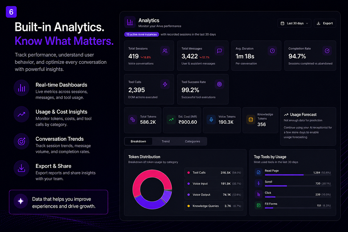Click the ₹900.60 estimated cost value

(x=188, y=122)
